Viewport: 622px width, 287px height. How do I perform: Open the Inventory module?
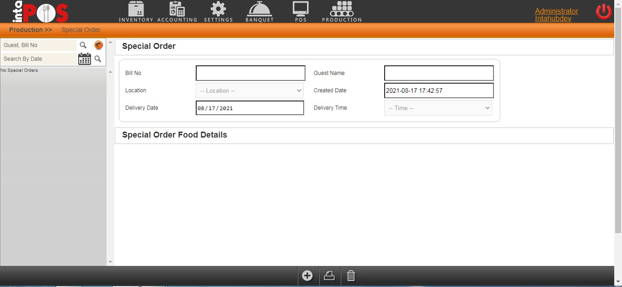pyautogui.click(x=136, y=12)
